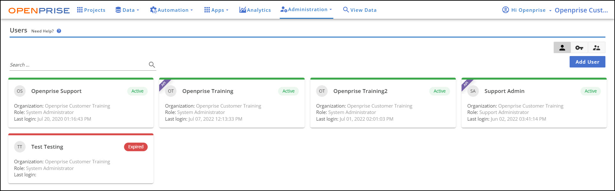
Task: Click the user profile icon
Action: click(505, 10)
